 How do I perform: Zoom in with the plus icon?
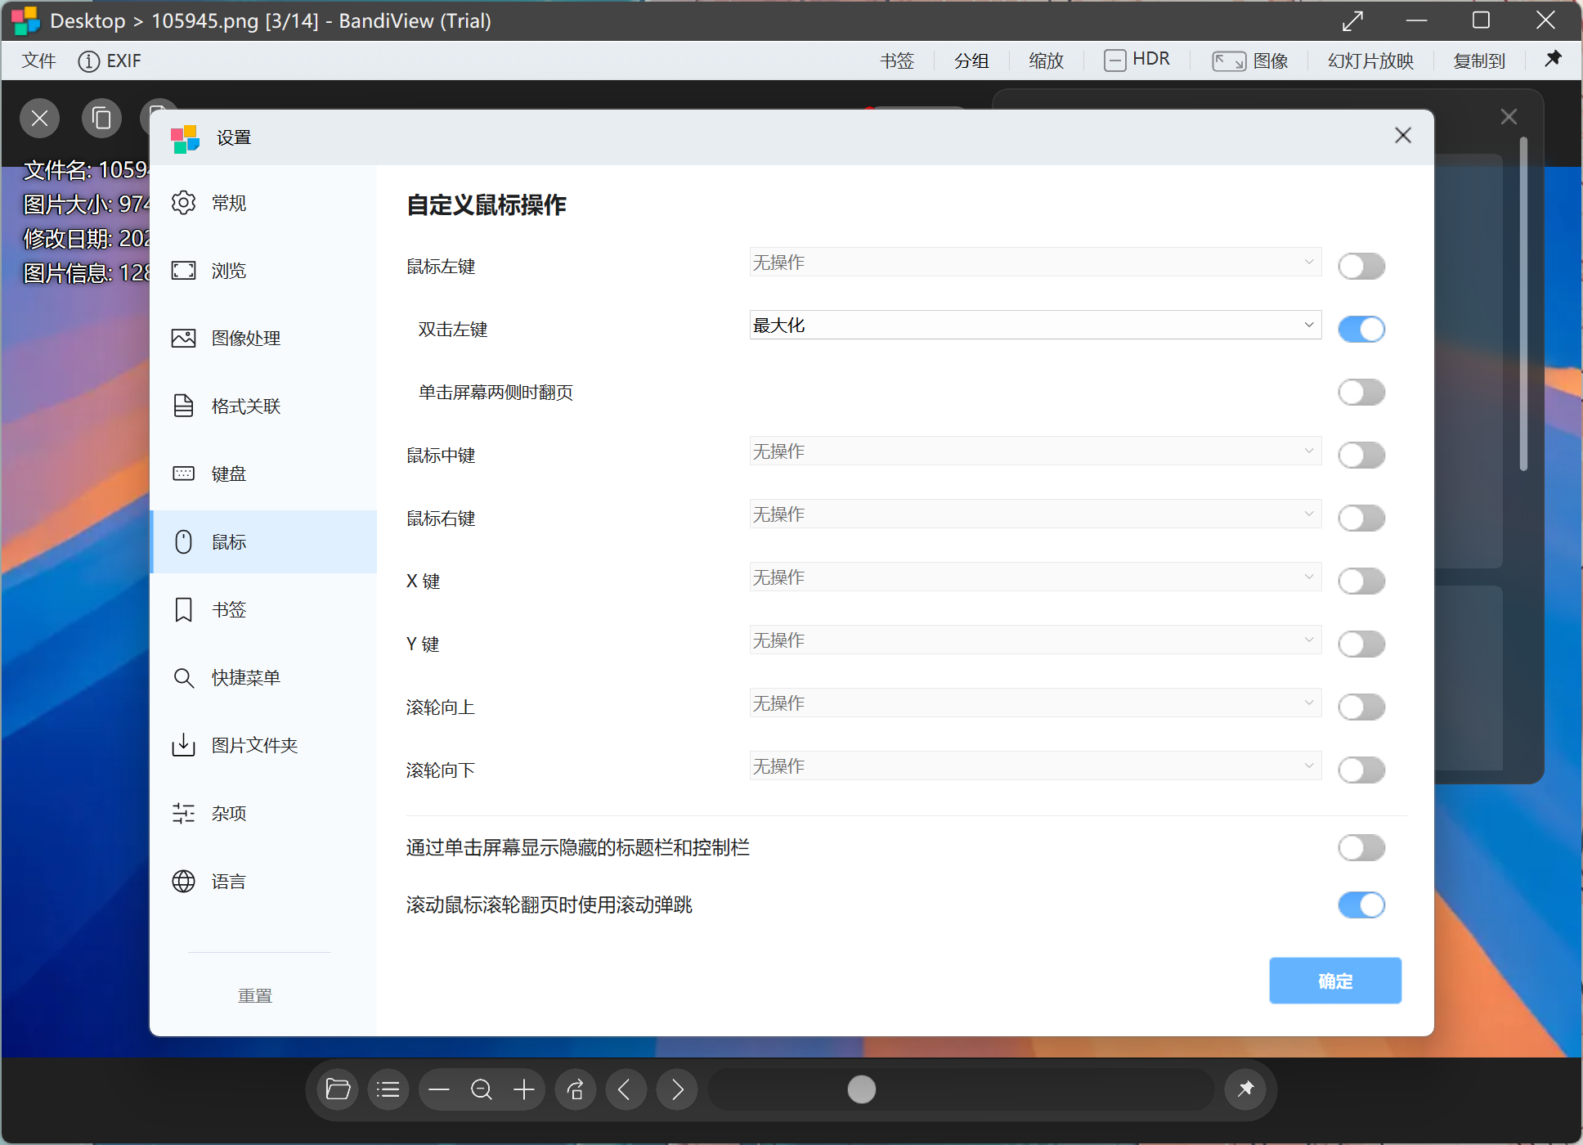(x=524, y=1089)
